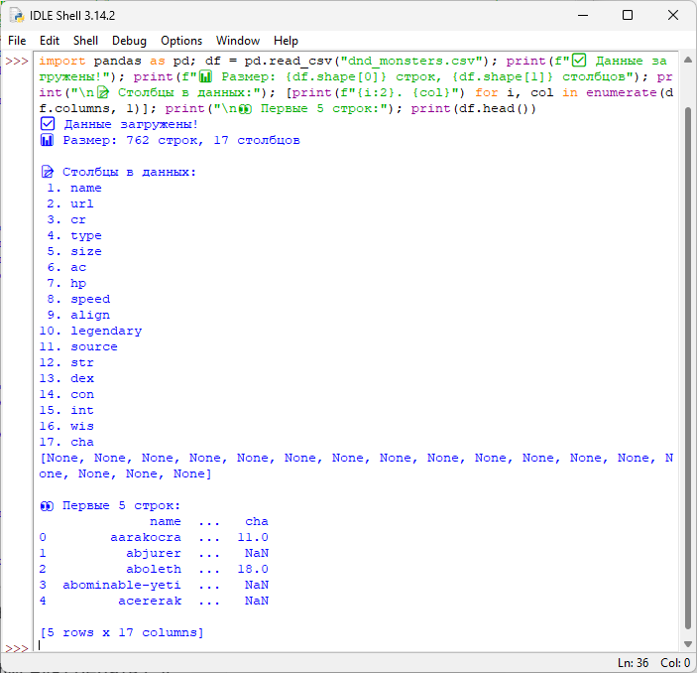697x673 pixels.
Task: Click the value '18.0' in cha column
Action: click(253, 569)
